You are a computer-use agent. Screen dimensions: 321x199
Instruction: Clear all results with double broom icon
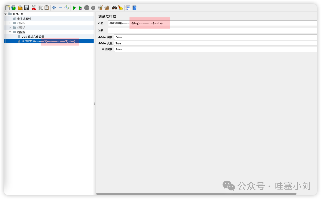tap(107, 8)
